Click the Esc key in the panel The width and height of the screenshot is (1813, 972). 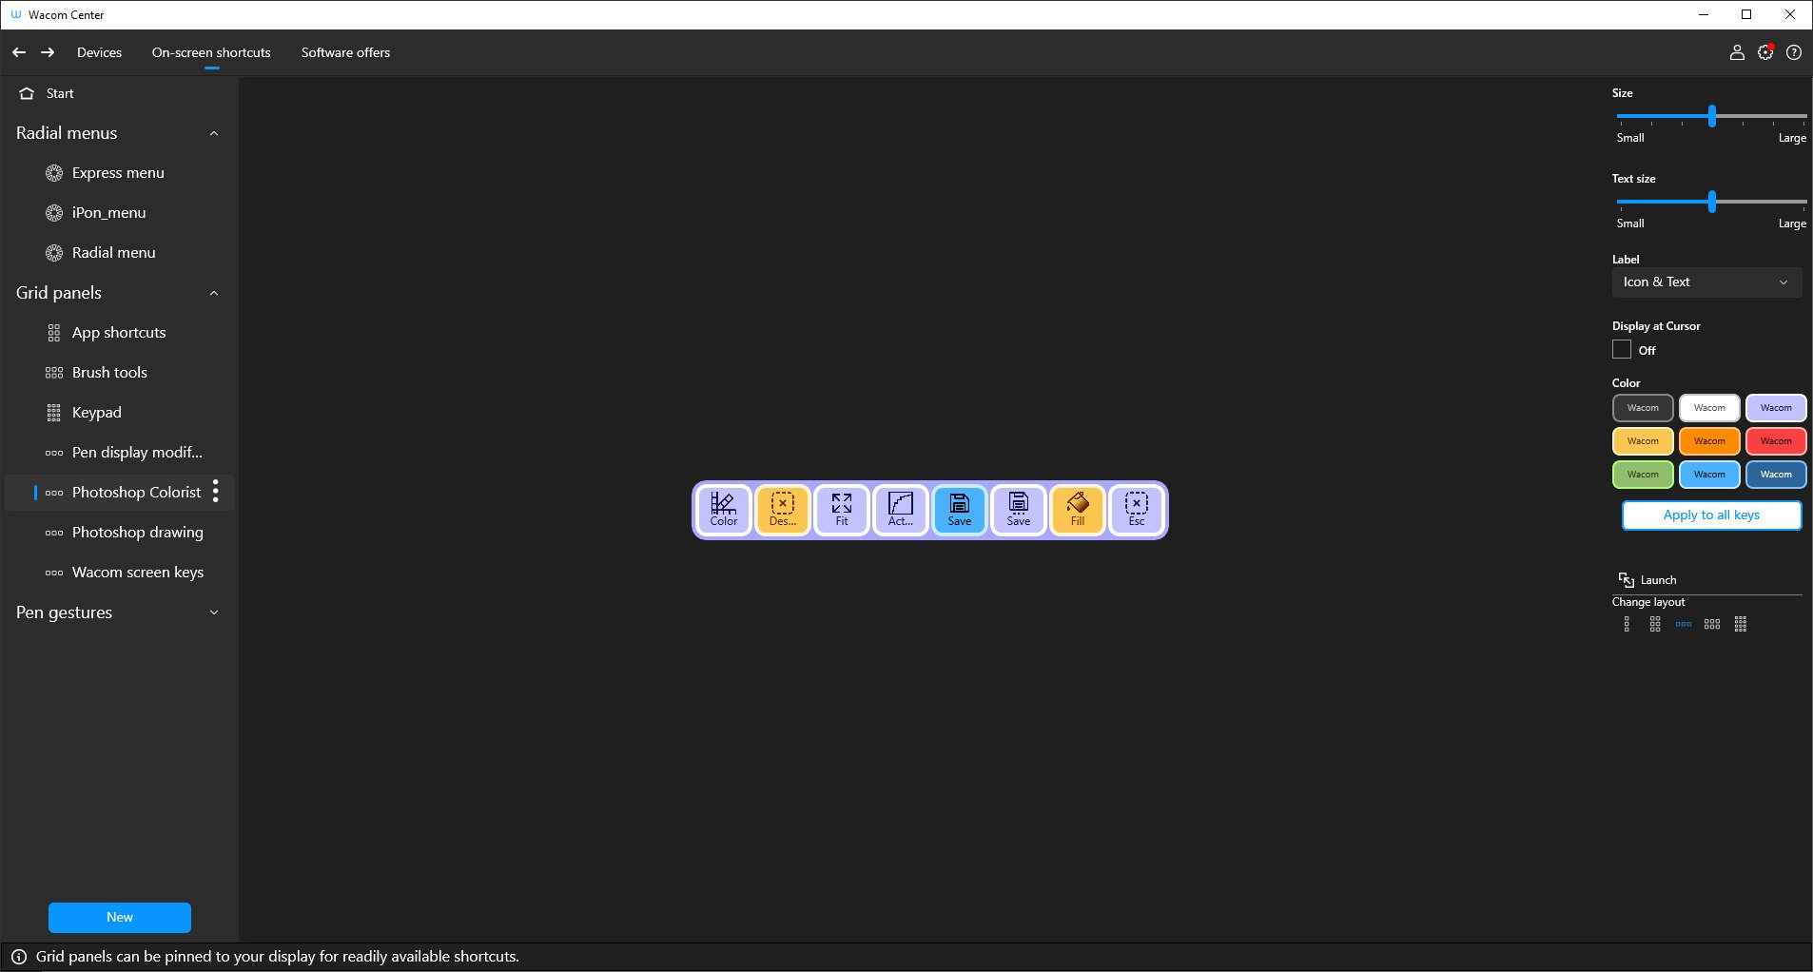tap(1137, 510)
